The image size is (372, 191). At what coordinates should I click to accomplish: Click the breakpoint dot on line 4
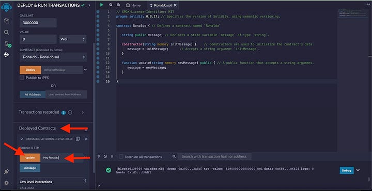coord(98,26)
